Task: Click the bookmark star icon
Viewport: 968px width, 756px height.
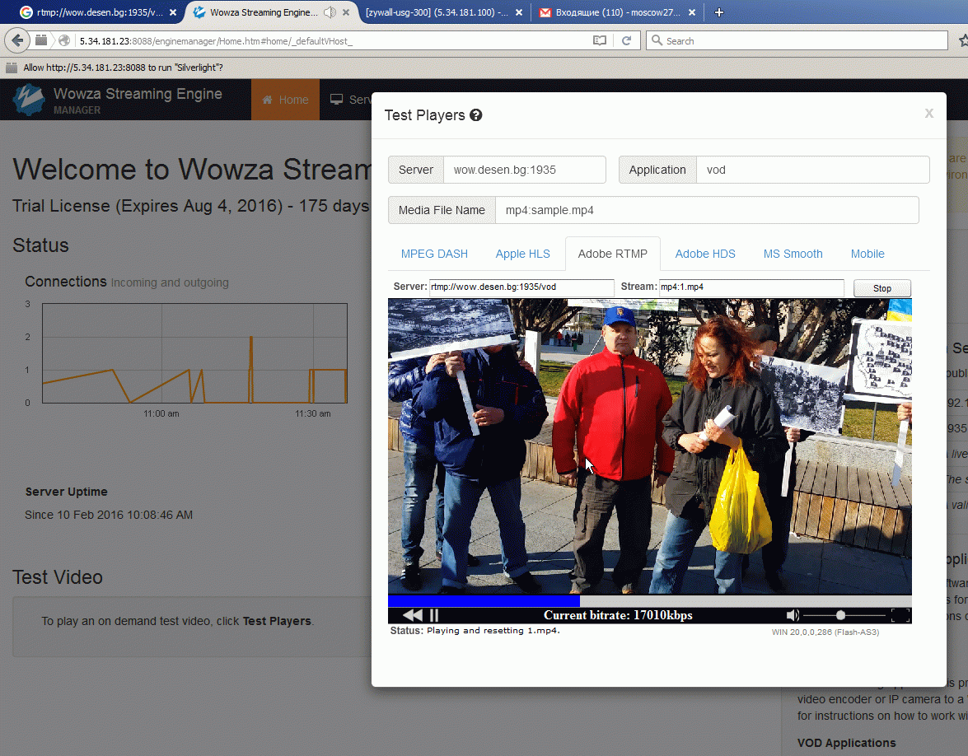Action: 963,40
